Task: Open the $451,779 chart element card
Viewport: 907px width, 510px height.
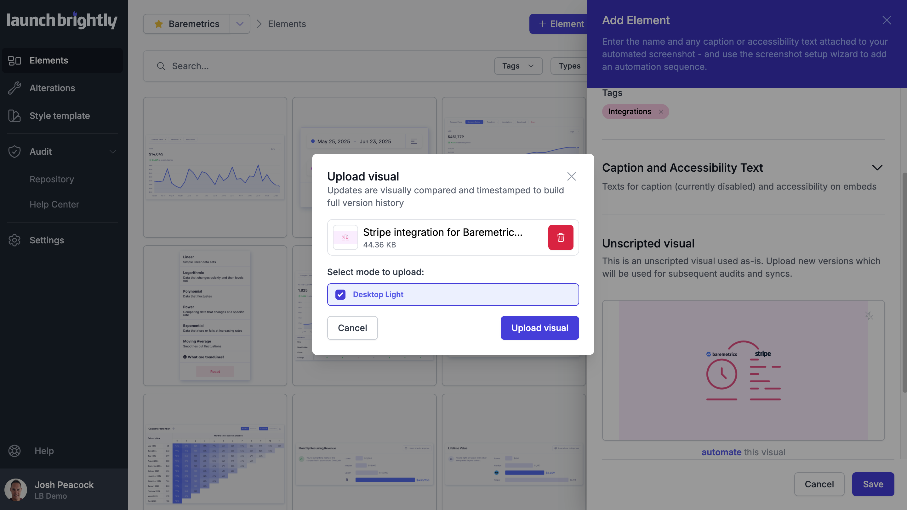Action: pos(514,125)
